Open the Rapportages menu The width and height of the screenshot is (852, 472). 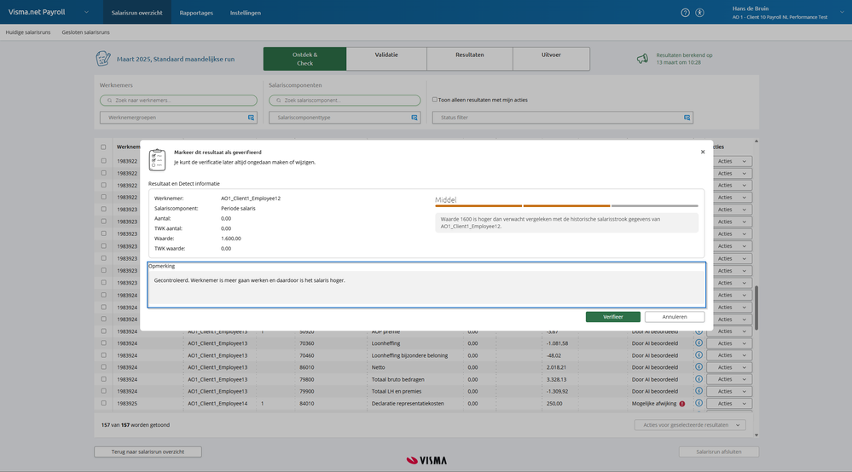(196, 13)
